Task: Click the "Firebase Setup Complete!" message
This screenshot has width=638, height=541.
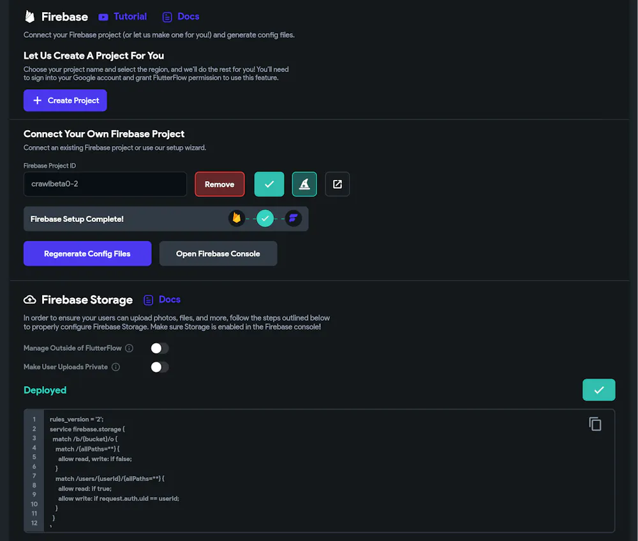Action: click(77, 219)
